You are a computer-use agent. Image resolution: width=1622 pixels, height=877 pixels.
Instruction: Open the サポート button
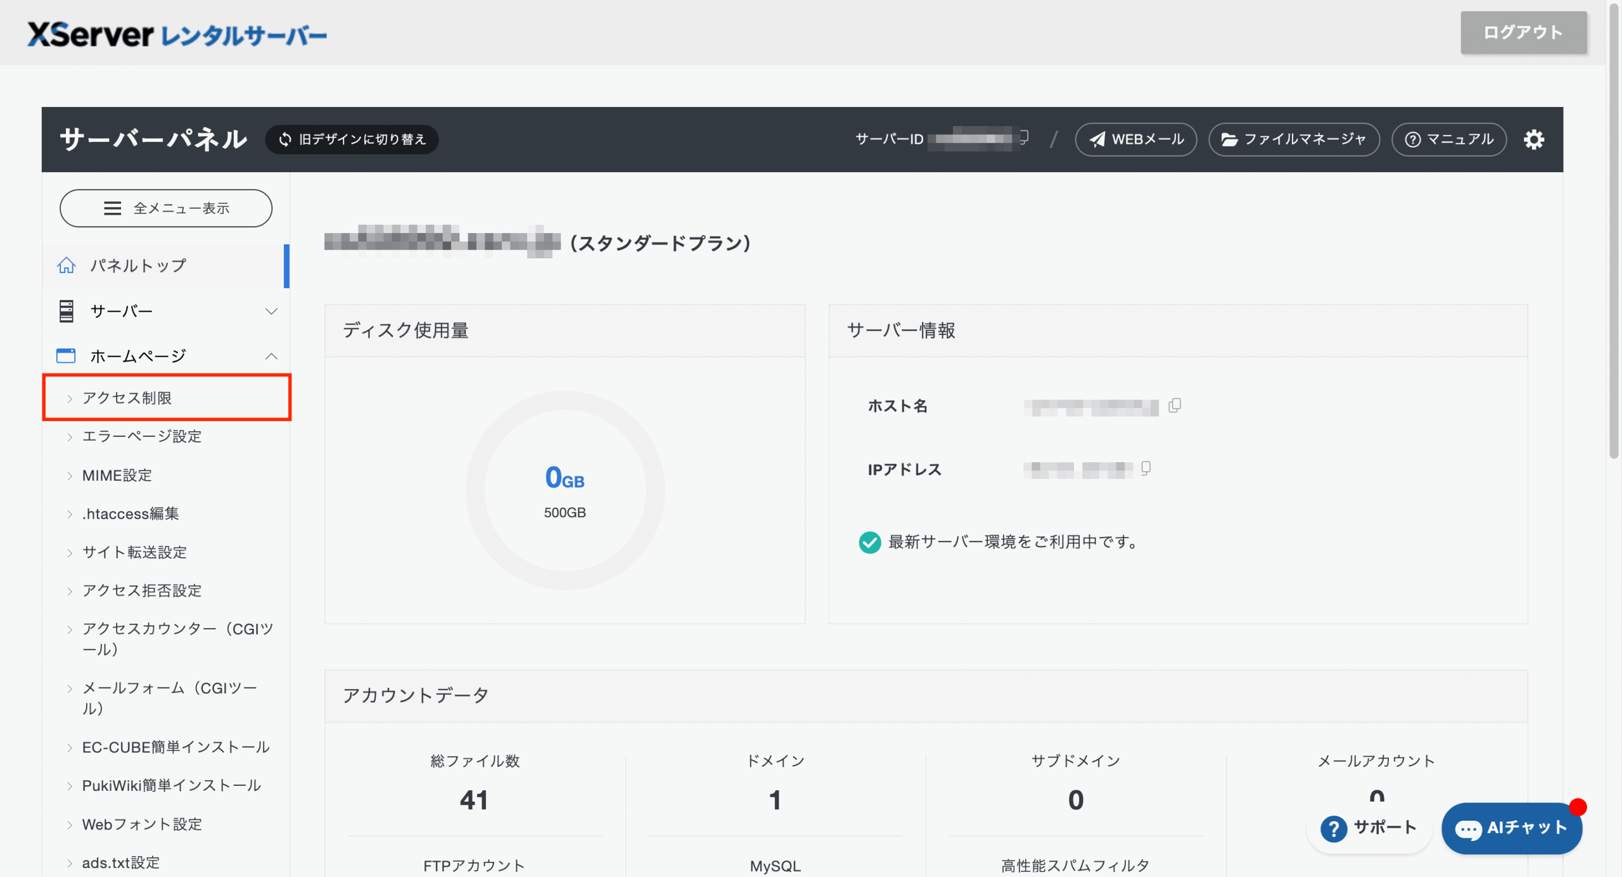tap(1369, 828)
